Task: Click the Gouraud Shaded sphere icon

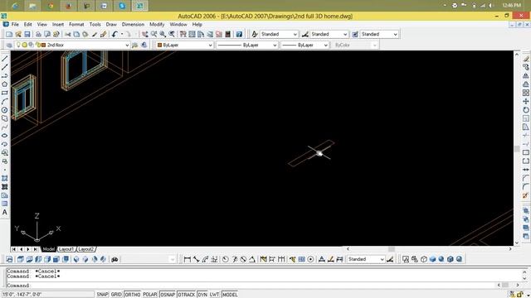Action: pos(441,259)
